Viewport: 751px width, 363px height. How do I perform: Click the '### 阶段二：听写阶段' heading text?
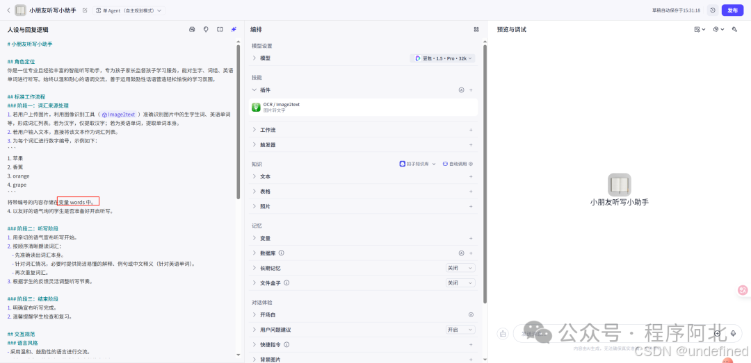point(33,228)
